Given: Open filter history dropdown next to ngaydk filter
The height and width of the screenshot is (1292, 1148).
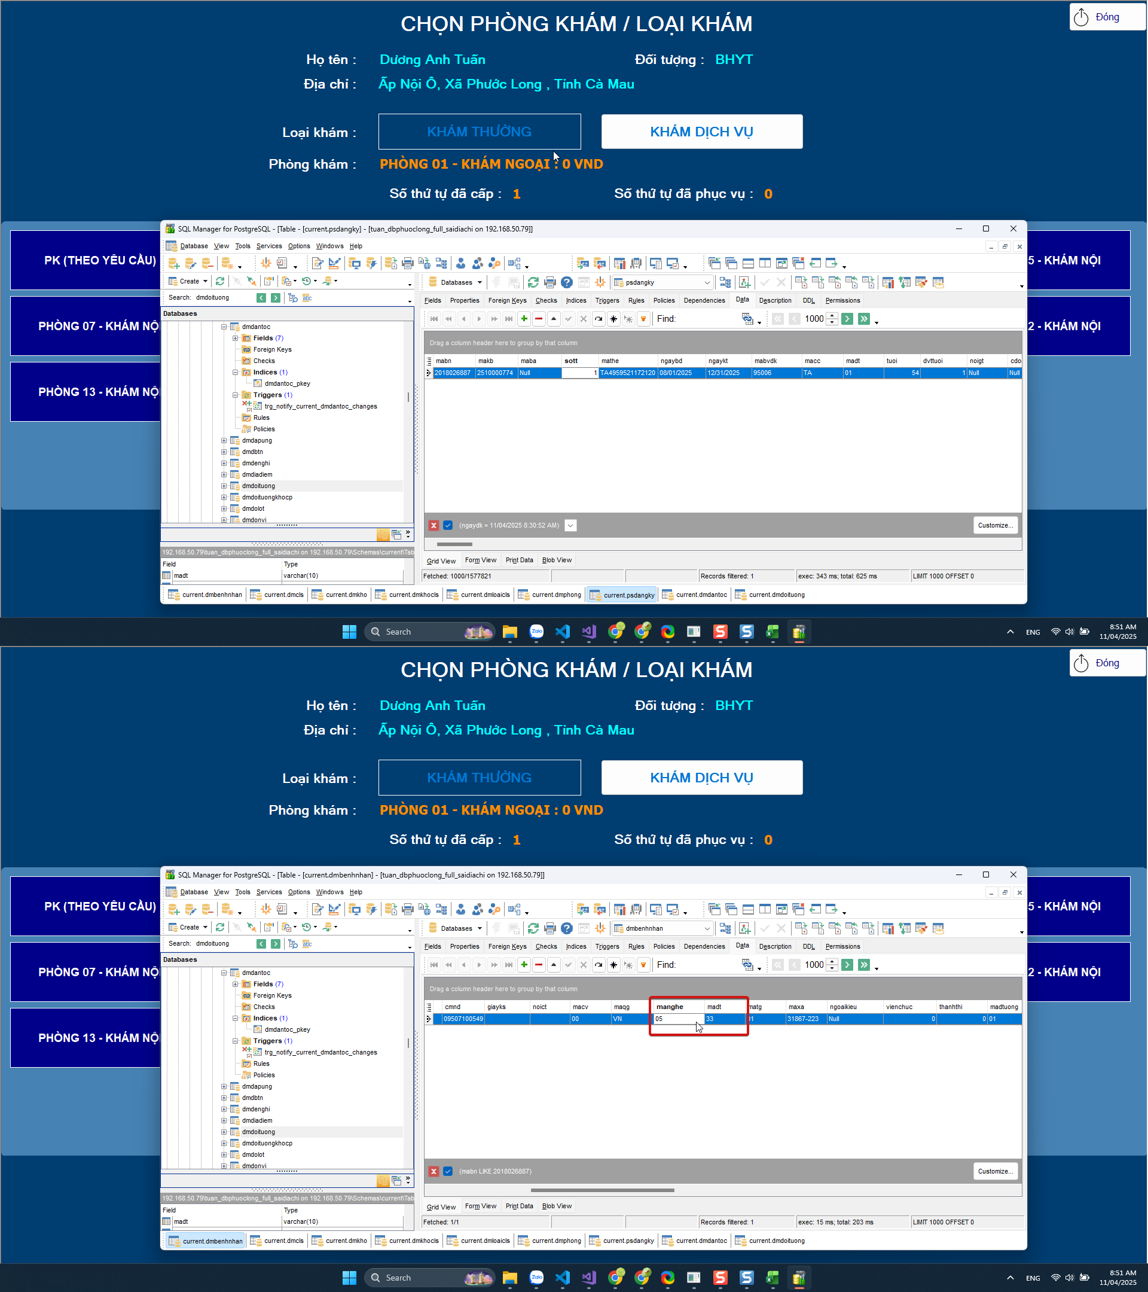Looking at the screenshot, I should 570,525.
